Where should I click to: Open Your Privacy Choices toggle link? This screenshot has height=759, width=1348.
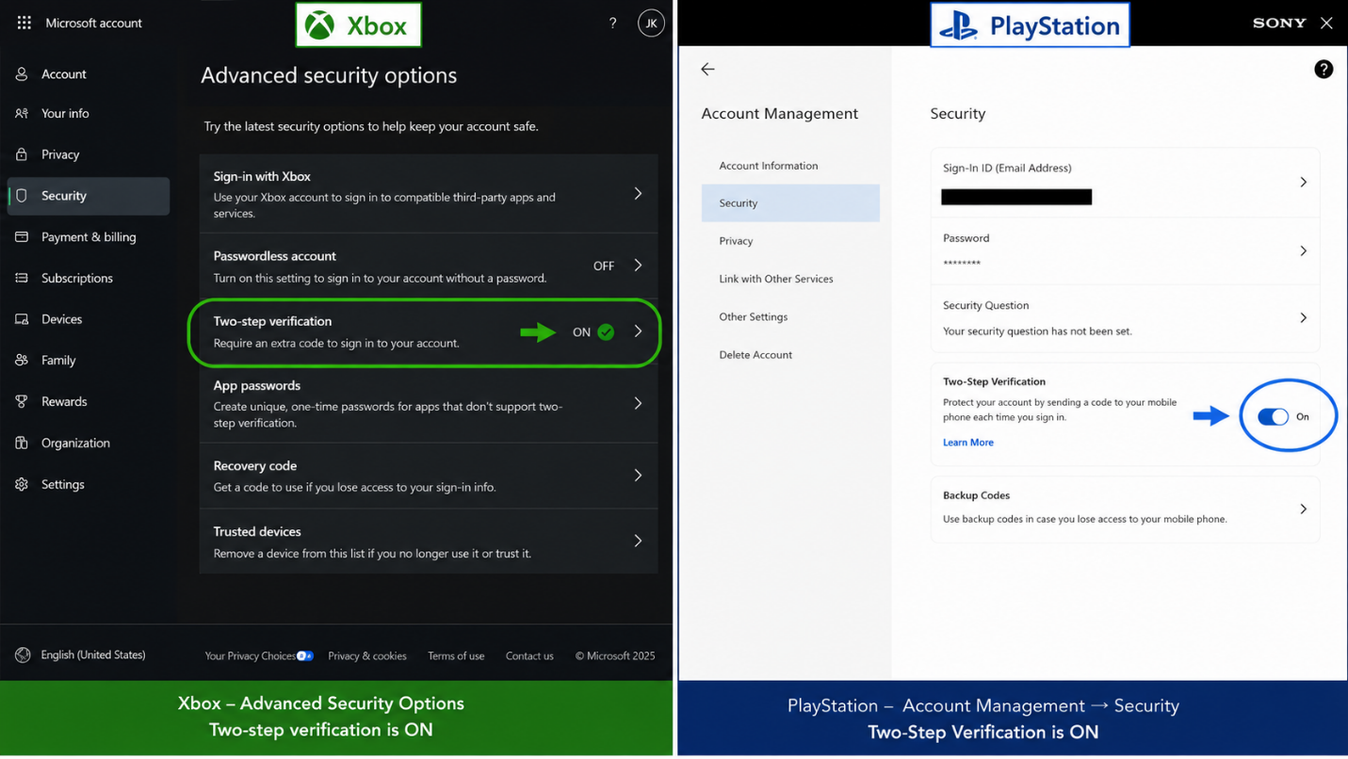click(x=259, y=655)
